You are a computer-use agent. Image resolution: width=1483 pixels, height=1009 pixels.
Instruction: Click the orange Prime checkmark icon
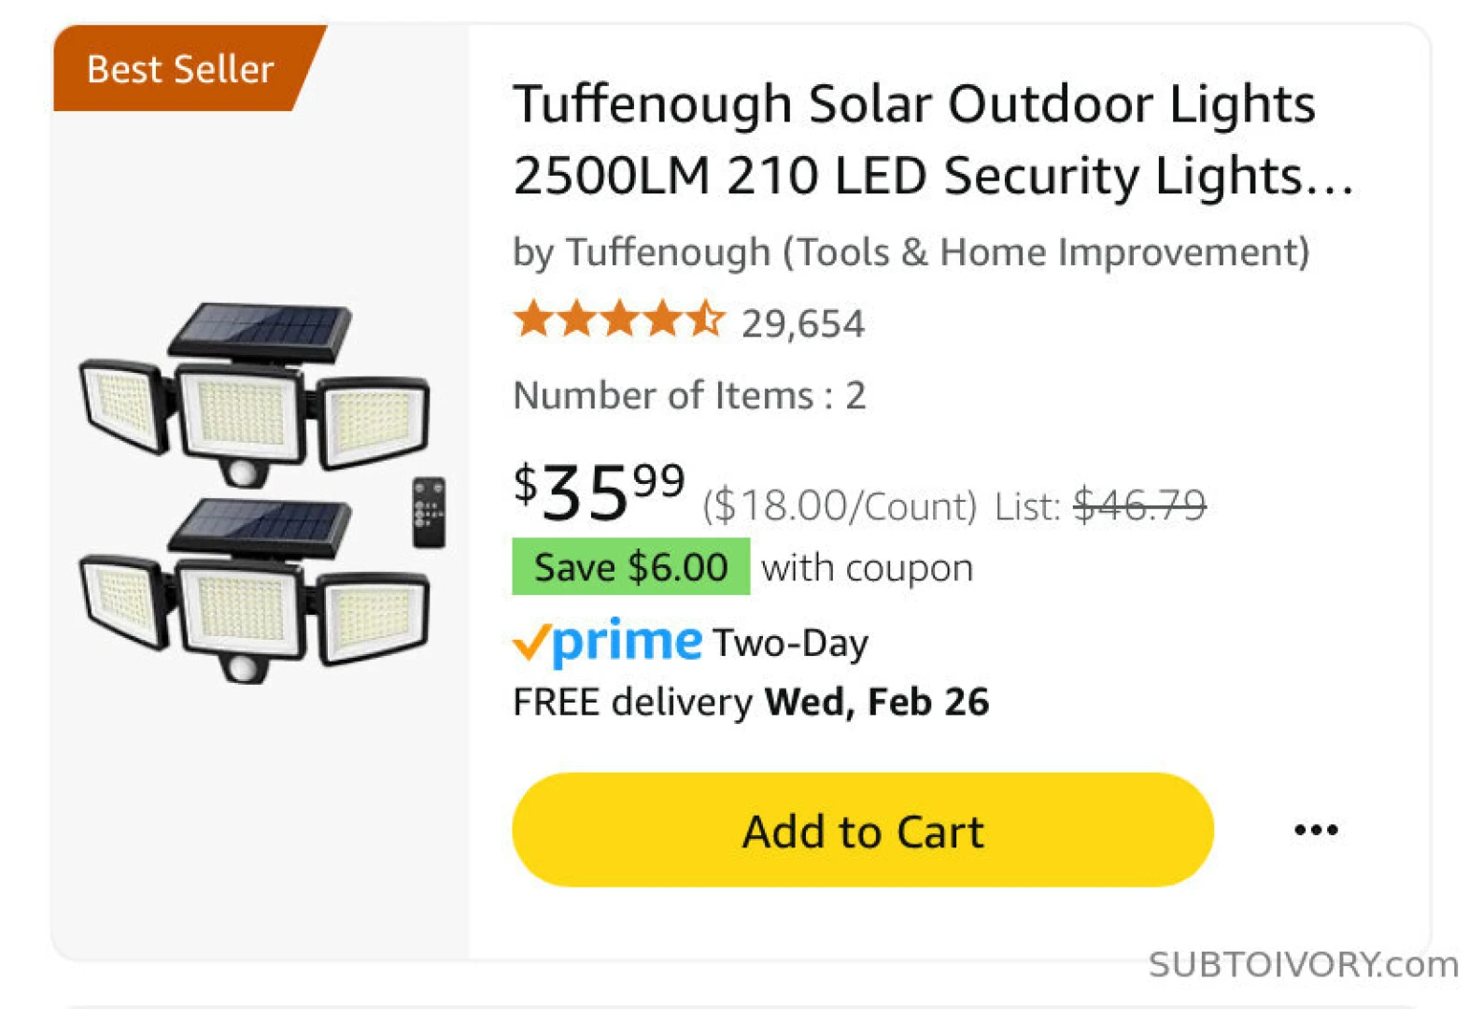click(x=530, y=642)
